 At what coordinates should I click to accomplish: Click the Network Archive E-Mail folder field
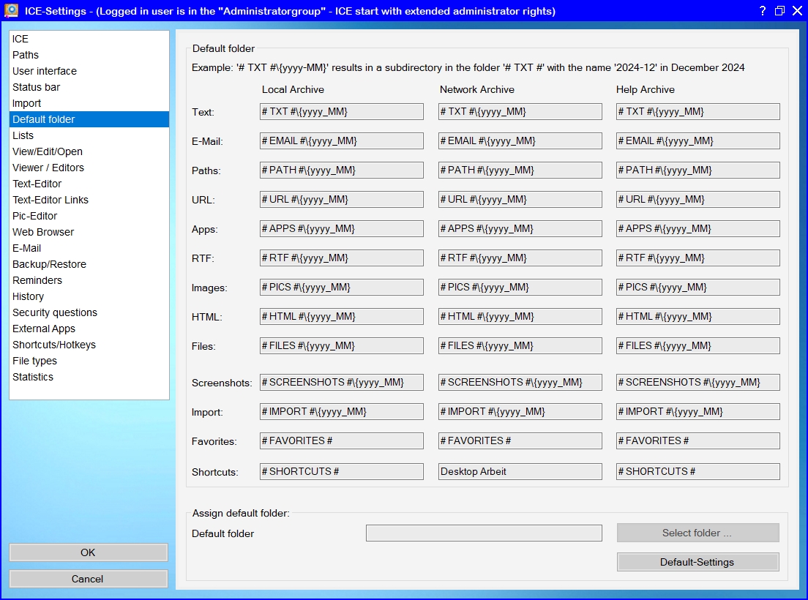point(520,141)
